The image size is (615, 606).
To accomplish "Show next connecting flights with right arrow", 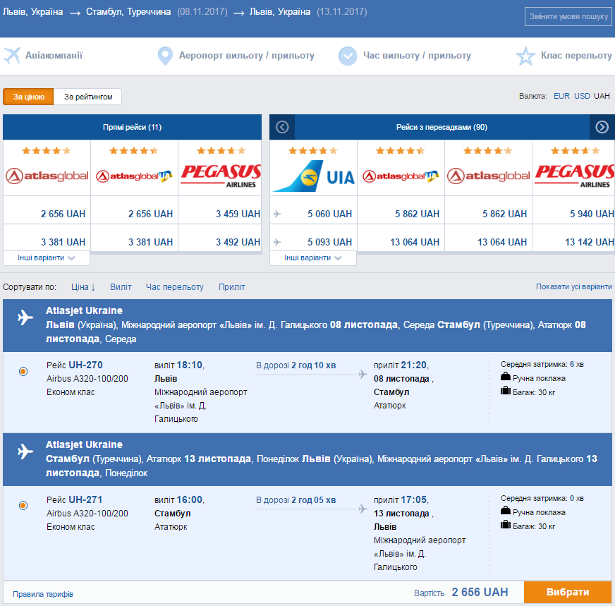I will click(x=602, y=127).
